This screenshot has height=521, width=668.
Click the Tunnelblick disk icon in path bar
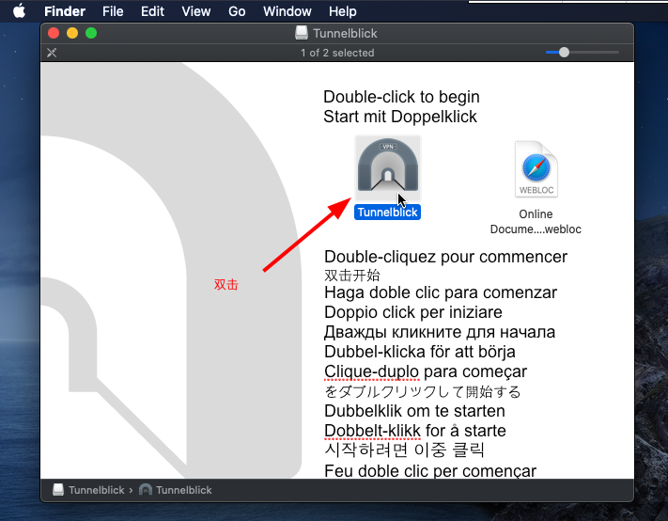[x=58, y=490]
